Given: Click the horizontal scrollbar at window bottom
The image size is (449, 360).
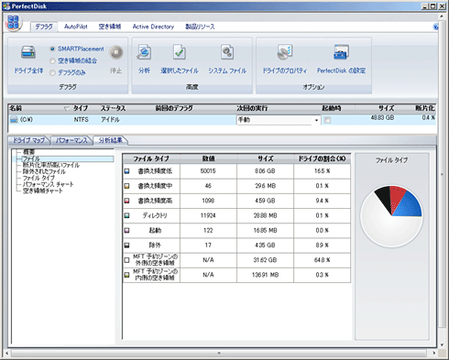Looking at the screenshot, I should [219, 354].
